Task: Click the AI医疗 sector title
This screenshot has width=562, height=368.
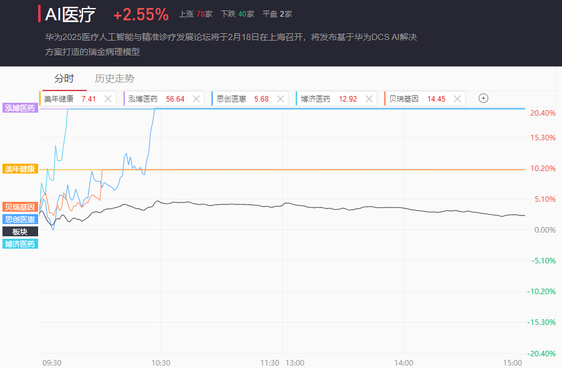Action: (70, 14)
